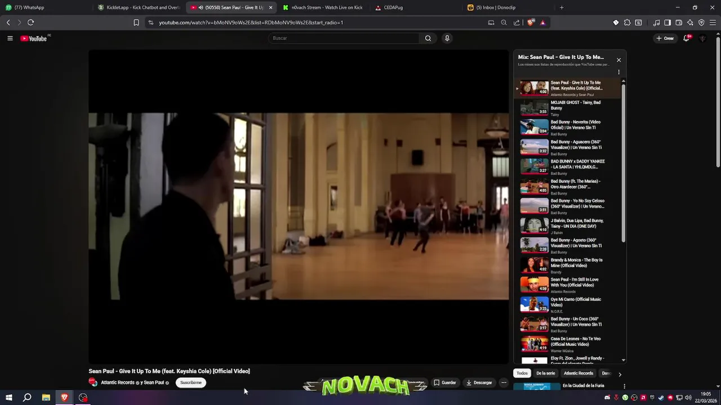
Task: Switch to the CEDAPug tab
Action: click(417, 7)
